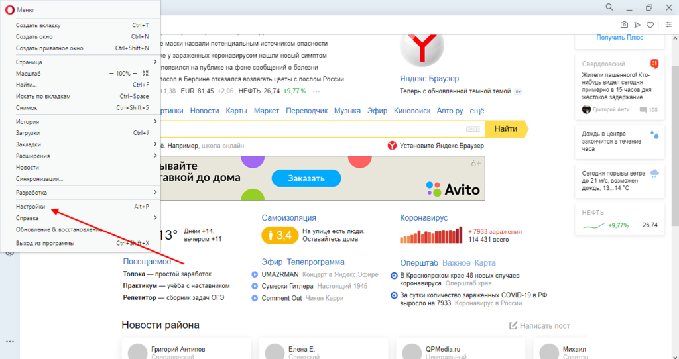This screenshot has width=679, height=359.
Task: Open the on-screen keyboard icon in search box
Action: point(473,129)
